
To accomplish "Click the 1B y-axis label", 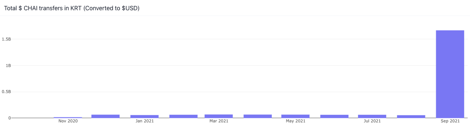I will click(x=8, y=65).
